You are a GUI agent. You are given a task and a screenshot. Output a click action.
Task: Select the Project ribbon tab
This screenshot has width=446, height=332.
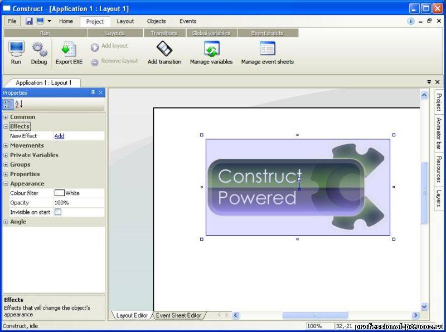coord(95,22)
